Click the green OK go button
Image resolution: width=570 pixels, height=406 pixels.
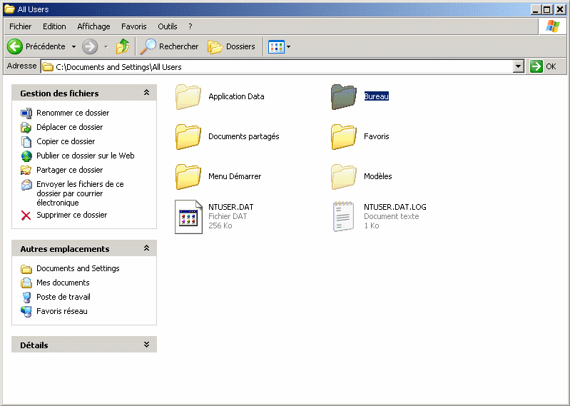(543, 66)
